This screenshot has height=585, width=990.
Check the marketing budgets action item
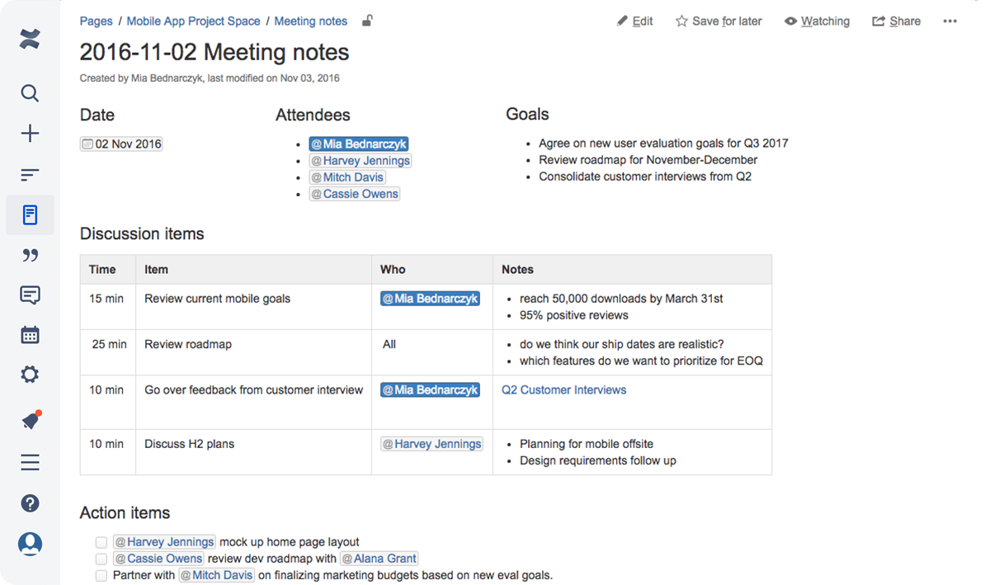tap(101, 575)
